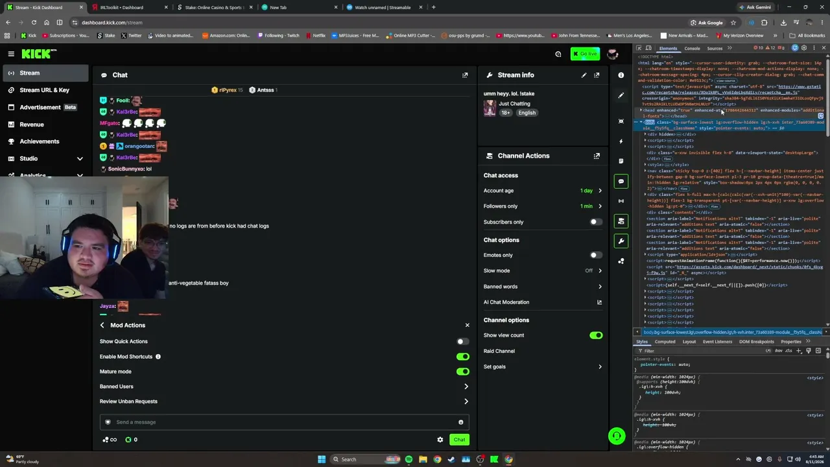
Task: Open the Event Listeners tab
Action: pos(717,342)
